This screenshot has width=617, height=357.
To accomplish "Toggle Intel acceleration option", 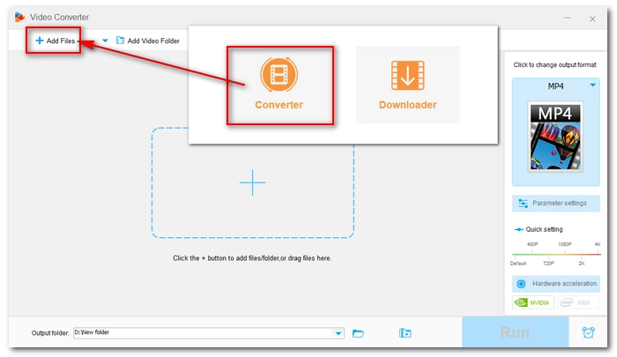I will click(578, 302).
